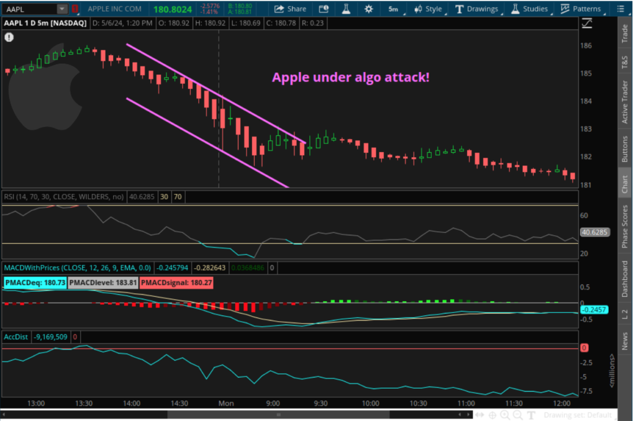636x421 pixels.
Task: Open the hamburger list menu icon
Action: [x=620, y=9]
